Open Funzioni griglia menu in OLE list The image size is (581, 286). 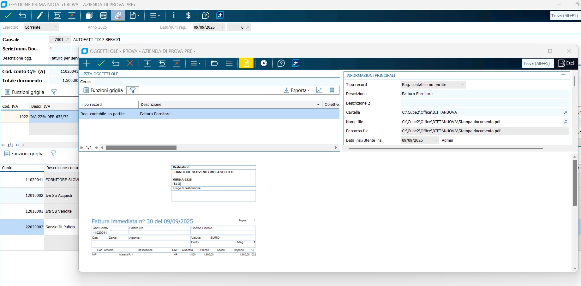[103, 90]
